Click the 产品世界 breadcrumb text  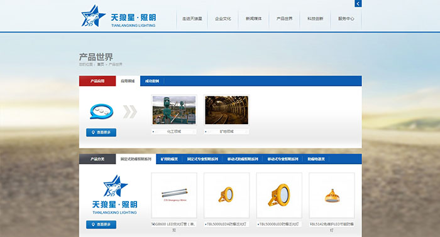point(115,65)
